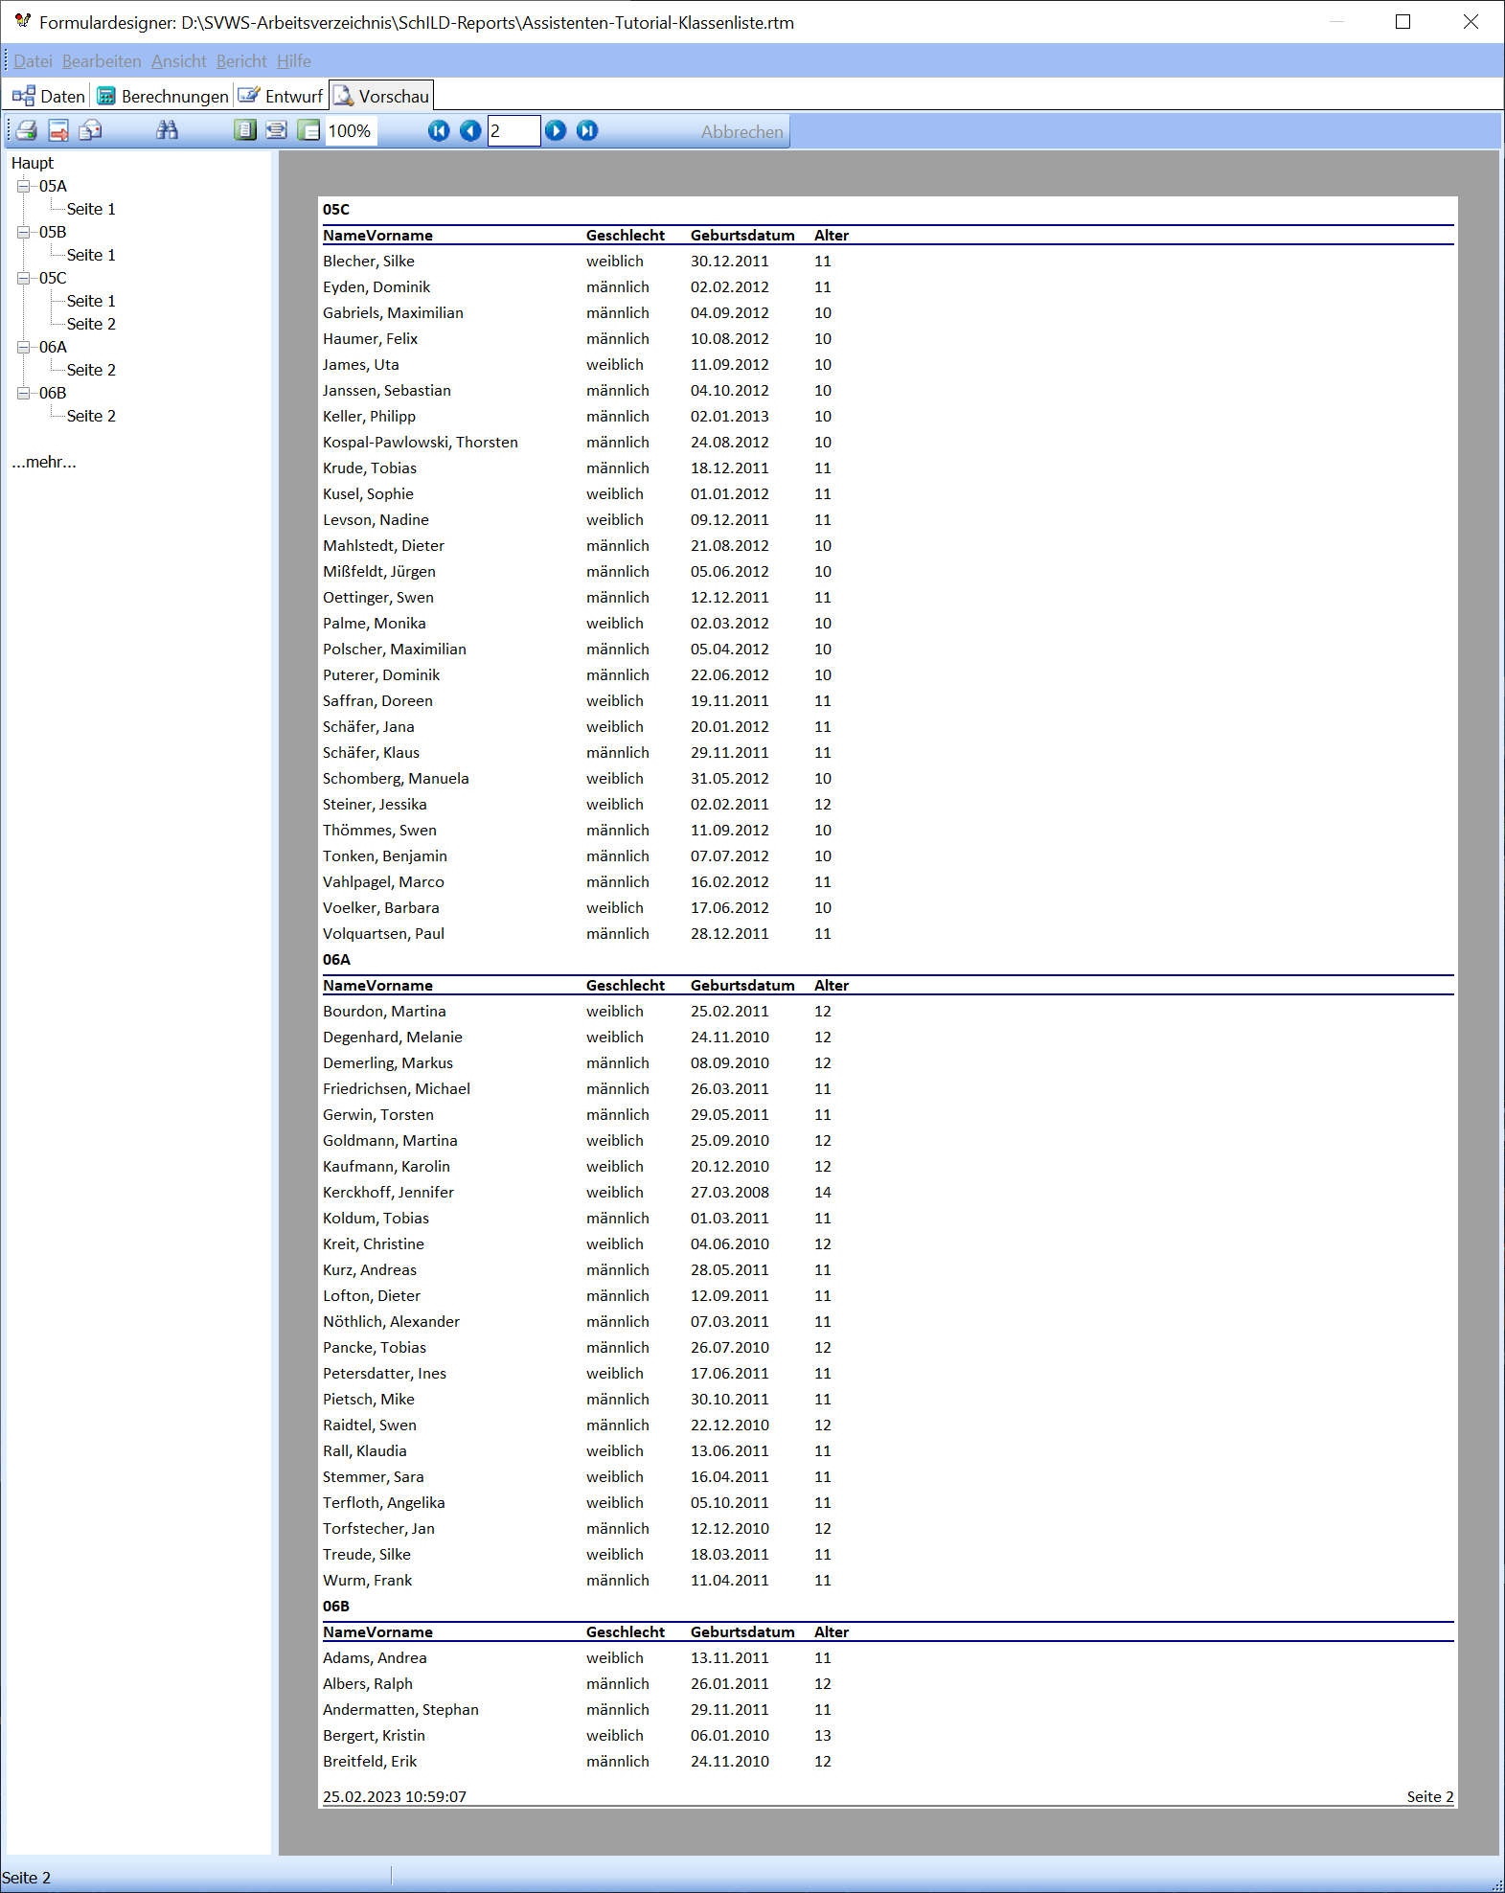
Task: Click the 05C group heading in the report
Action: pos(336,209)
